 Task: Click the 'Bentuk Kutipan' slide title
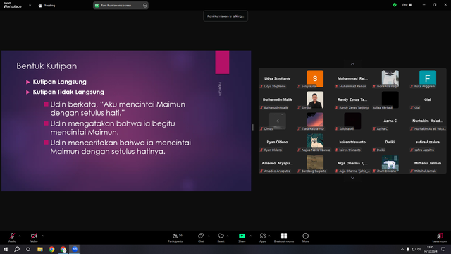(47, 66)
